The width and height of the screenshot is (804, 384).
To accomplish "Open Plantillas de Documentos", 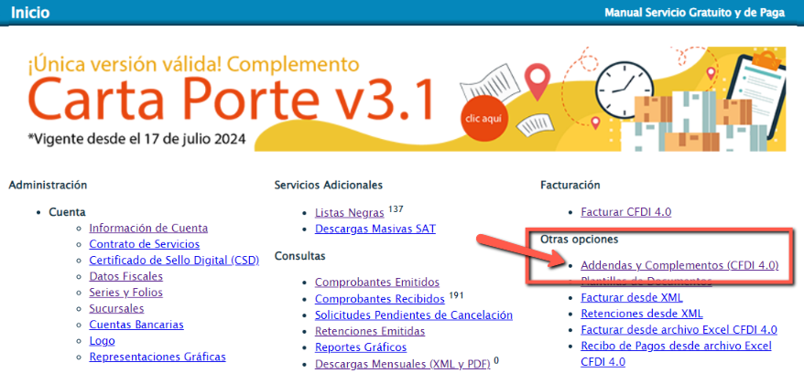I will 646,281.
